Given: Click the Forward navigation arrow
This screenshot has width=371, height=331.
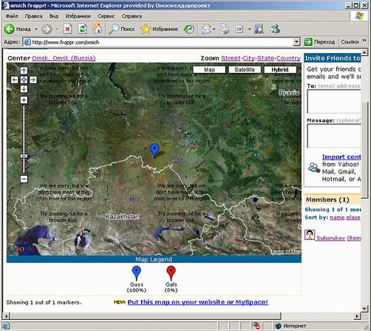Looking at the screenshot, I should tap(47, 29).
